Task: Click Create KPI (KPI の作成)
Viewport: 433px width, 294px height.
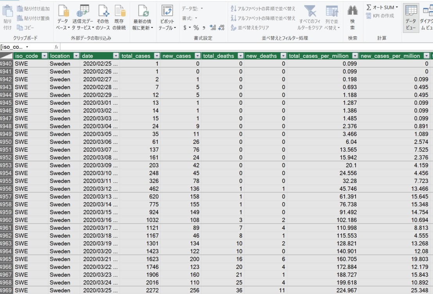Action: (380, 16)
